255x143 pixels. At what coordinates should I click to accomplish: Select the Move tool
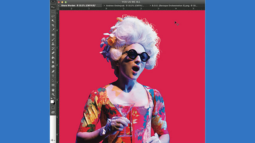pyautogui.click(x=53, y=7)
